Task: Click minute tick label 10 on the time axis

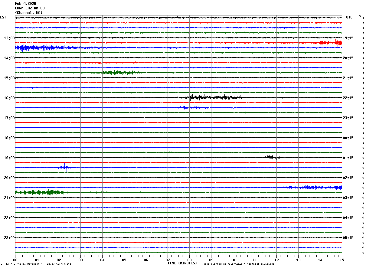Action: point(233,260)
